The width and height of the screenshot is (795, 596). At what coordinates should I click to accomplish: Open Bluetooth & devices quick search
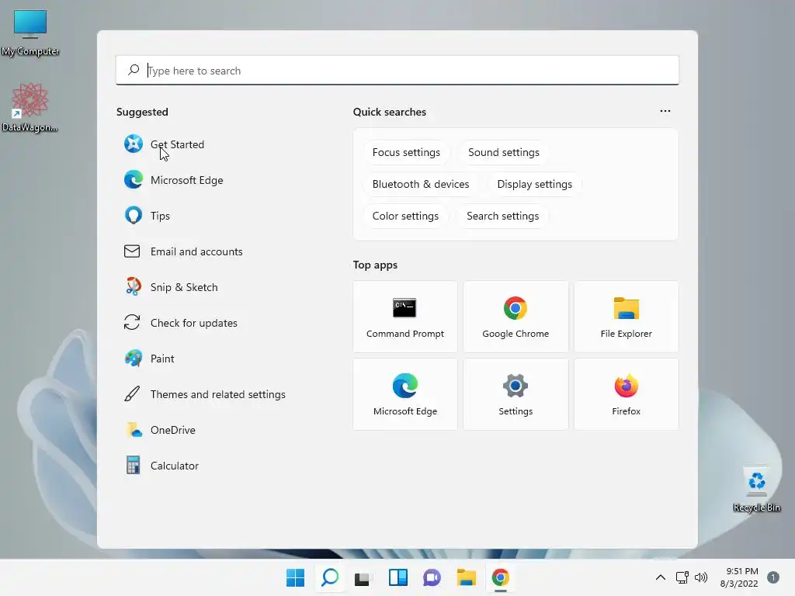coord(421,184)
